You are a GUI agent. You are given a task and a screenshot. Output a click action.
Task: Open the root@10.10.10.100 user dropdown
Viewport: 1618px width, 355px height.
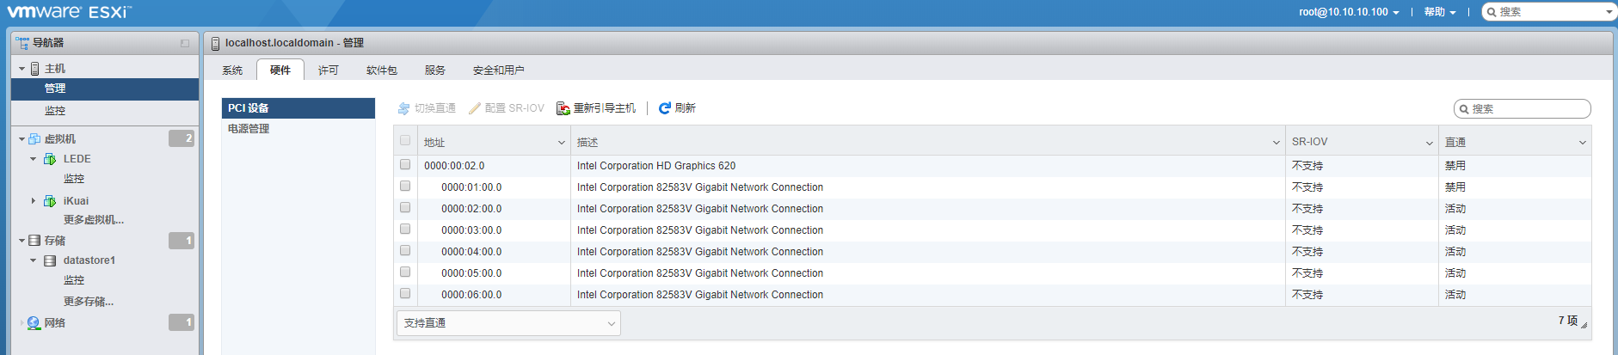(x=1349, y=12)
